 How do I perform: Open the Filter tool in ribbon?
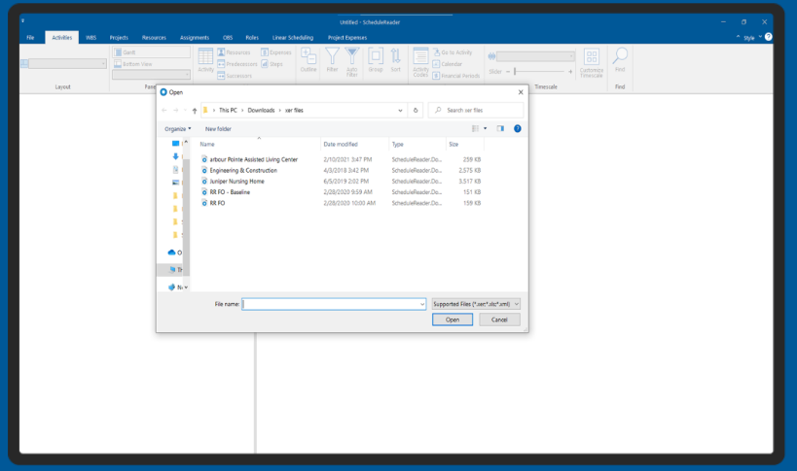(332, 60)
